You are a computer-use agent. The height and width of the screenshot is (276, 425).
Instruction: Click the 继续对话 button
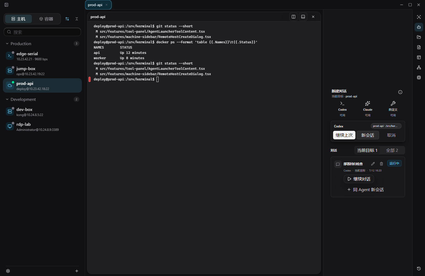click(359, 179)
